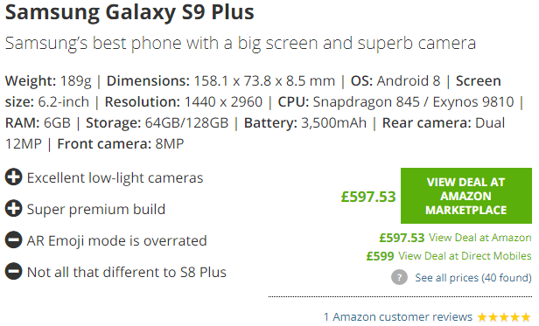
Task: Click the grey question mark help icon
Action: (x=399, y=277)
